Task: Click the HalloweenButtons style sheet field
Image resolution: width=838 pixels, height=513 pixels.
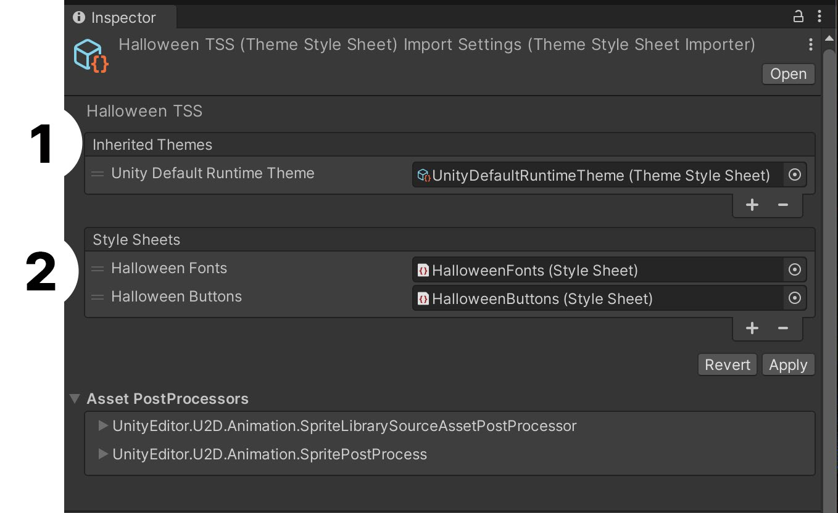Action: [x=599, y=298]
